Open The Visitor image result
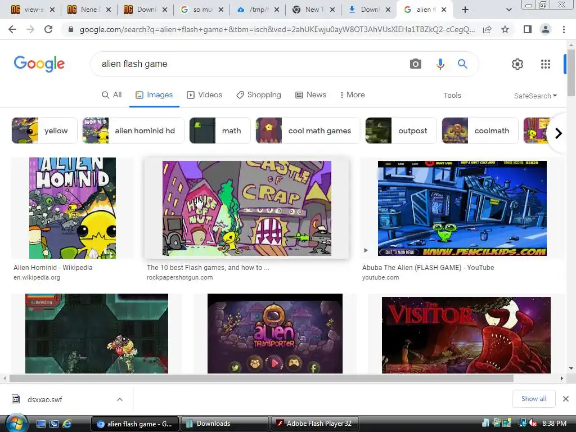The image size is (576, 432). 466,335
